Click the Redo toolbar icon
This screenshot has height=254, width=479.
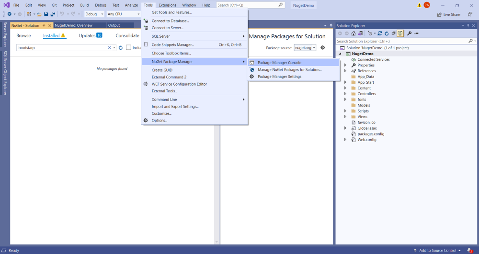pos(73,14)
